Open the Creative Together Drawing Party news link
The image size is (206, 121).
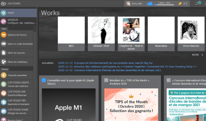pos(135,67)
